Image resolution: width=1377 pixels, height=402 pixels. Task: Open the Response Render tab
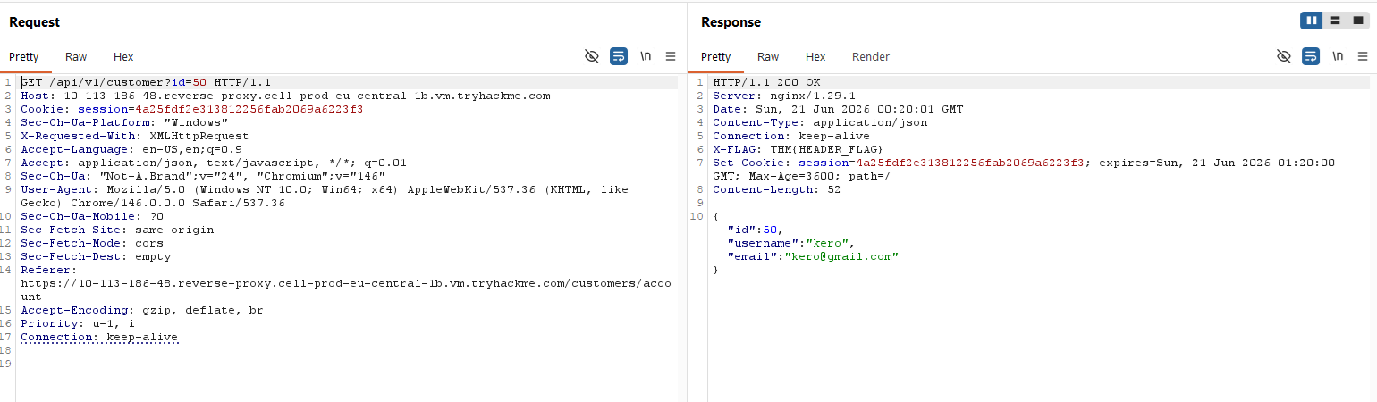[871, 56]
